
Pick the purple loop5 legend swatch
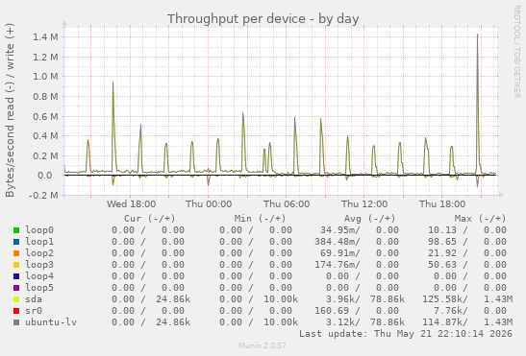16,288
